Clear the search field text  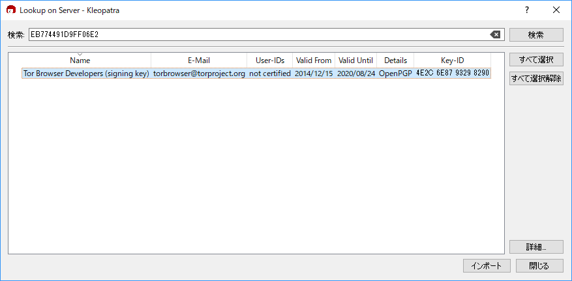click(494, 34)
